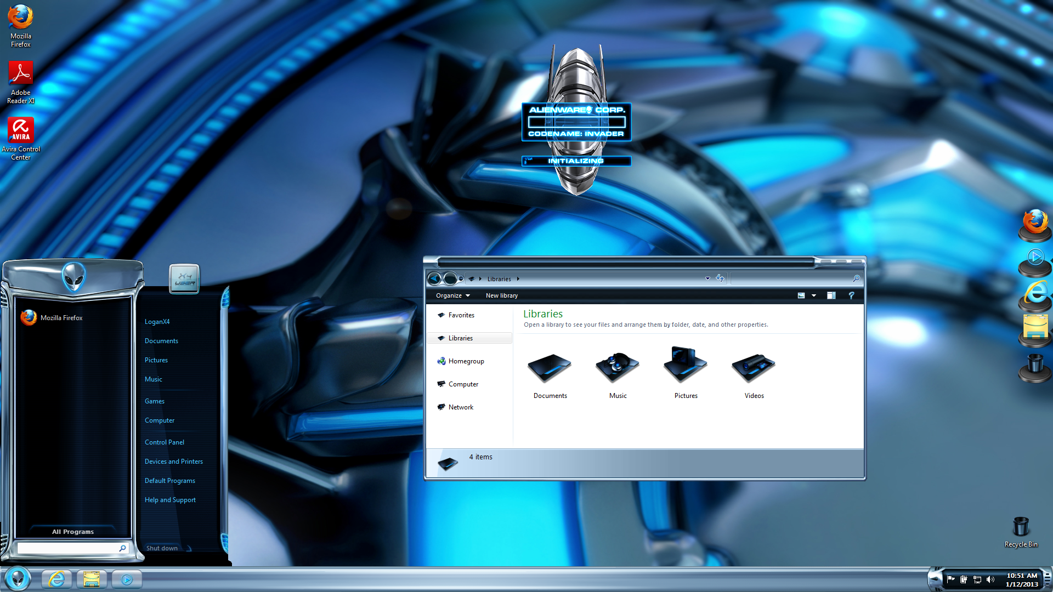Refresh the Libraries address bar
This screenshot has width=1053, height=592.
[720, 278]
